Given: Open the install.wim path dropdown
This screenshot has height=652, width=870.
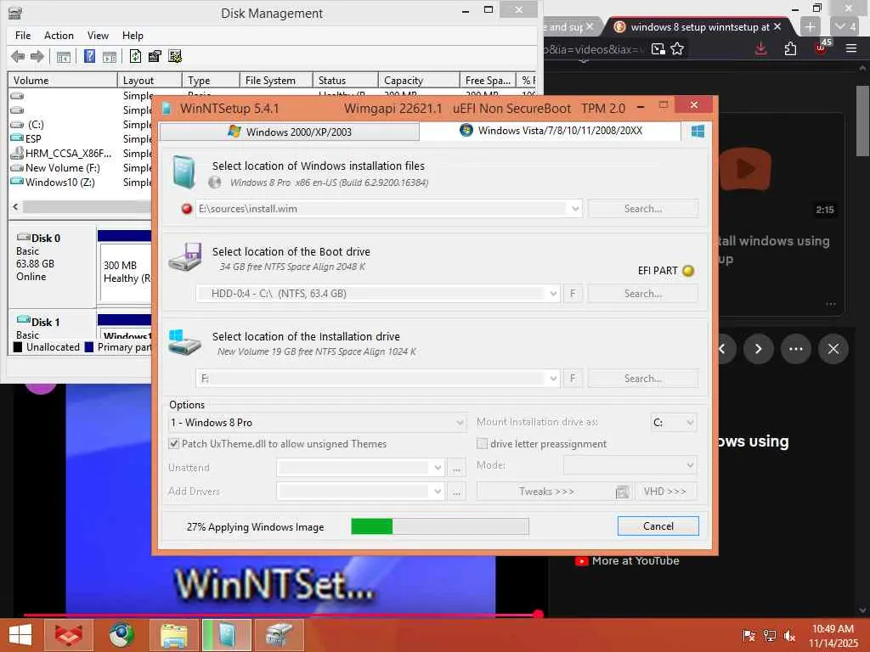Looking at the screenshot, I should pyautogui.click(x=575, y=209).
